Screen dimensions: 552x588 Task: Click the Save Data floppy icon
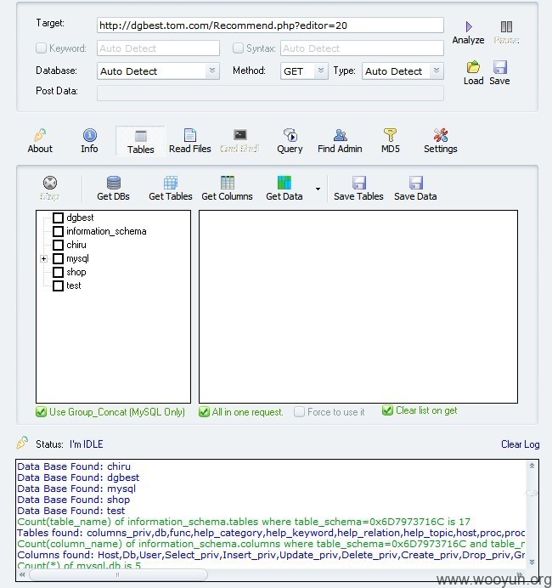pos(415,183)
